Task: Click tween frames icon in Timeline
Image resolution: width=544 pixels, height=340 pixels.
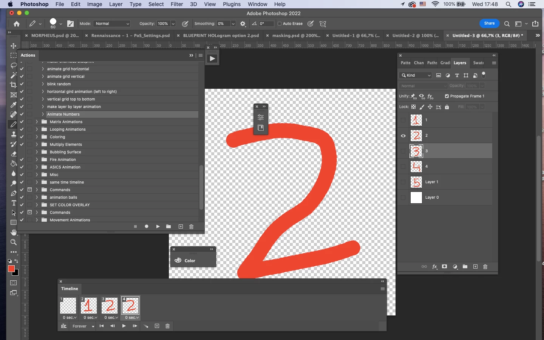Action: tap(146, 326)
